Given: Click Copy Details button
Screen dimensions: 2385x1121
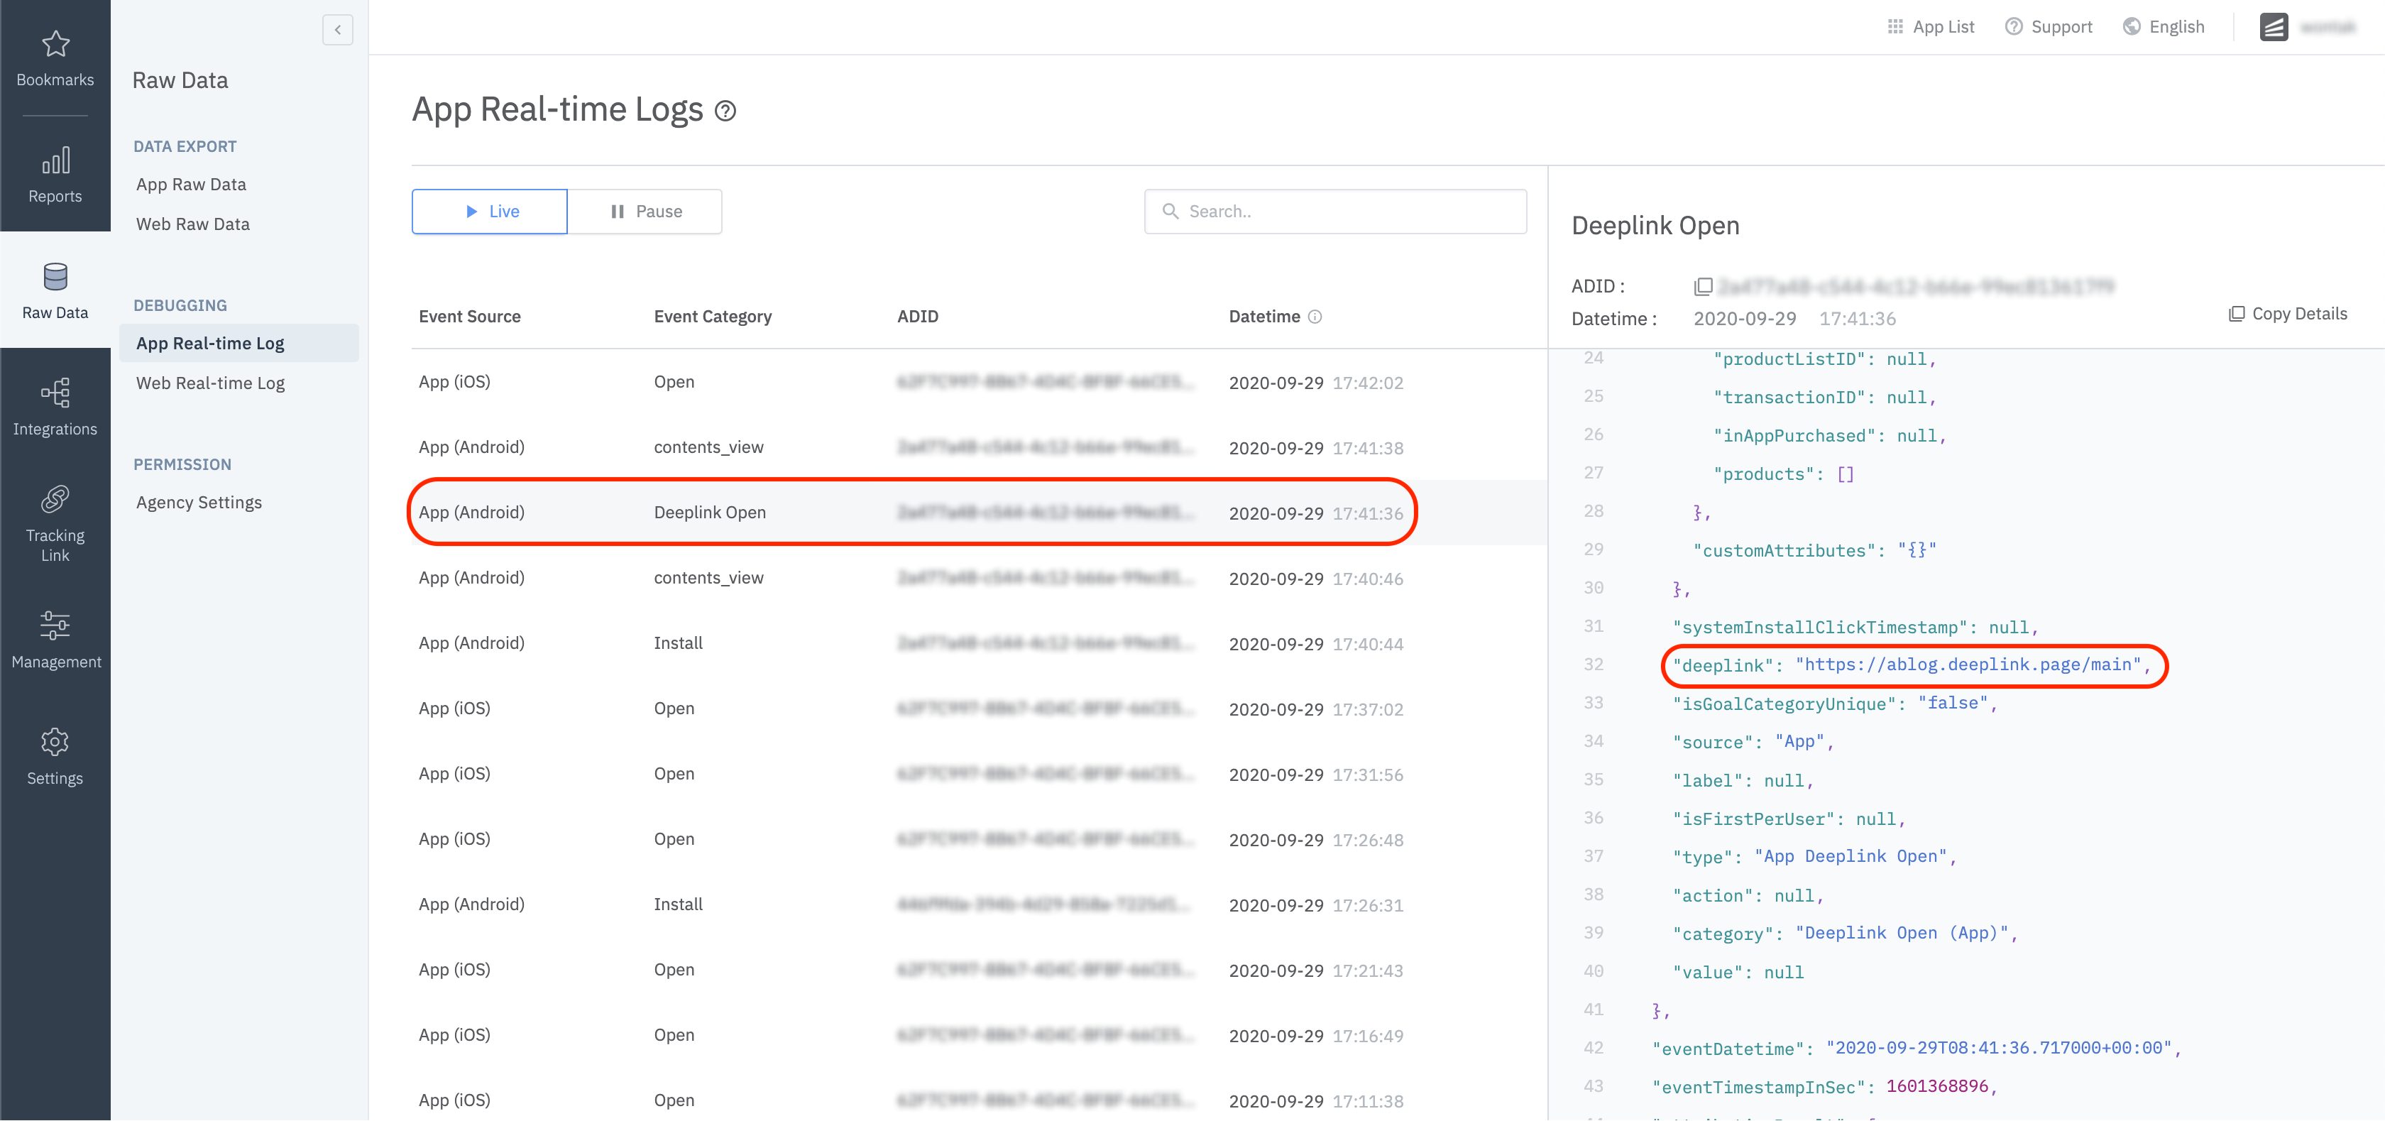Looking at the screenshot, I should click(x=2288, y=314).
